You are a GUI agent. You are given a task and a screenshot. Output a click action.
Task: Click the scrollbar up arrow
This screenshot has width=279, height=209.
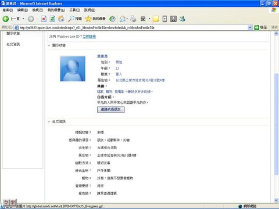point(276,34)
